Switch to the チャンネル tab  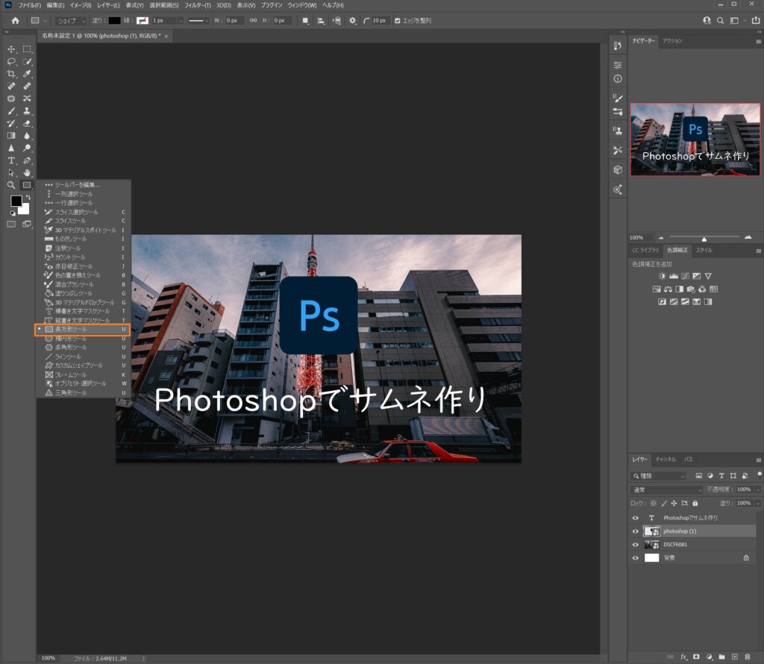click(x=666, y=460)
